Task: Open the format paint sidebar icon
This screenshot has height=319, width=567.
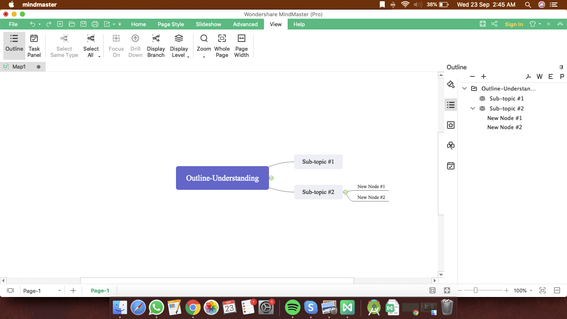Action: point(451,84)
